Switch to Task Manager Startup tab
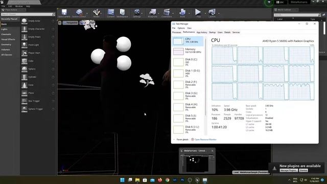Image resolution: width=327 pixels, height=184 pixels. (x=213, y=32)
